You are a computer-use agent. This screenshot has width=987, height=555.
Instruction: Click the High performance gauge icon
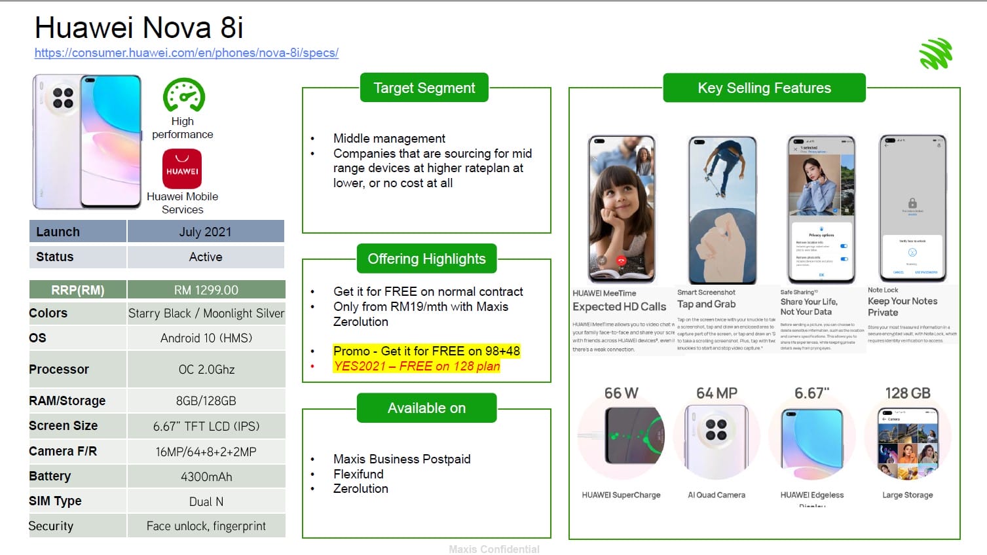click(183, 96)
